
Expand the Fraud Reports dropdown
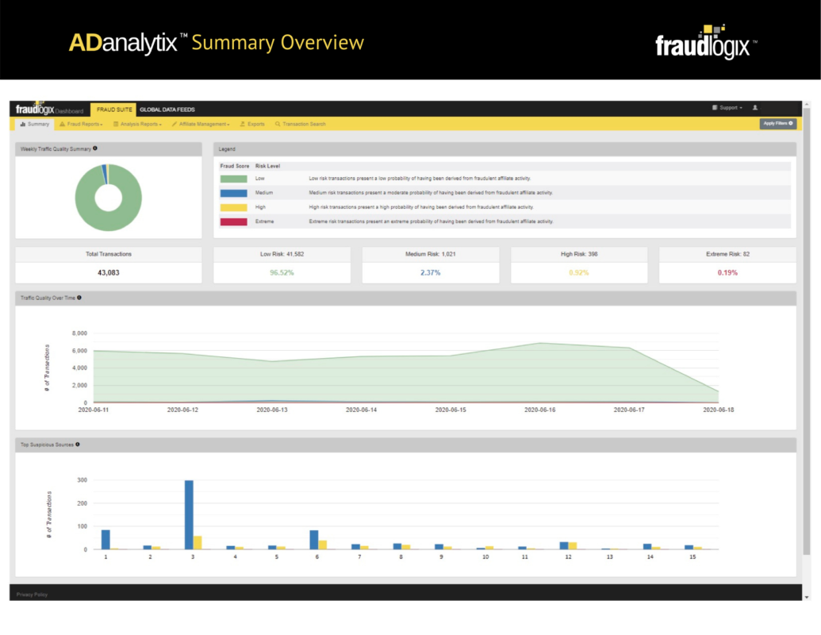pyautogui.click(x=81, y=124)
